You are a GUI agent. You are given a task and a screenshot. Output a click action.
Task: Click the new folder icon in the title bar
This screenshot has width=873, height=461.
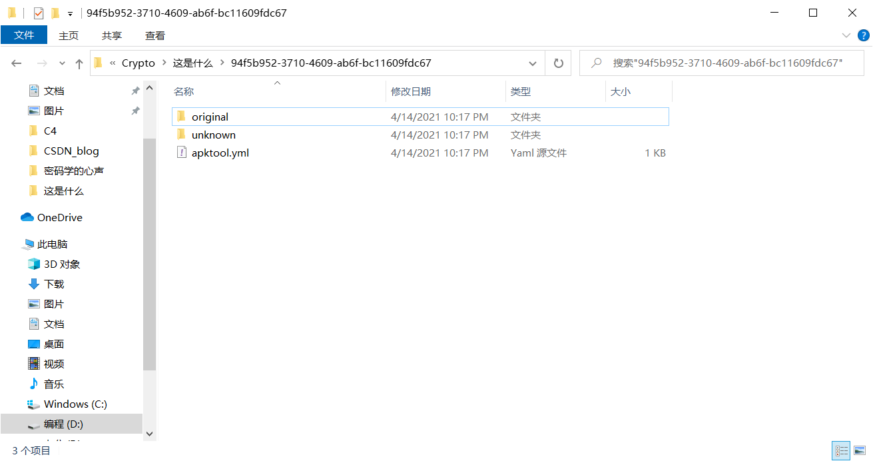tap(55, 13)
